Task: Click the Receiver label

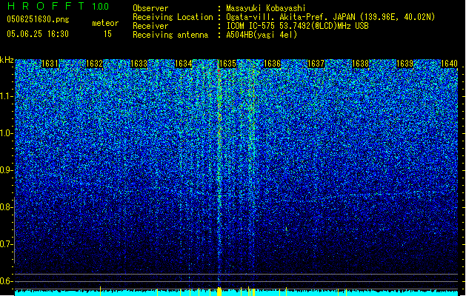Action: [150, 26]
